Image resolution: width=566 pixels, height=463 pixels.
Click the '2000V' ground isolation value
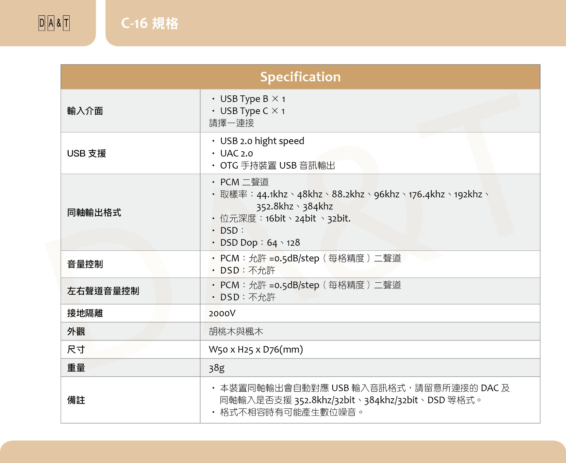coord(222,313)
